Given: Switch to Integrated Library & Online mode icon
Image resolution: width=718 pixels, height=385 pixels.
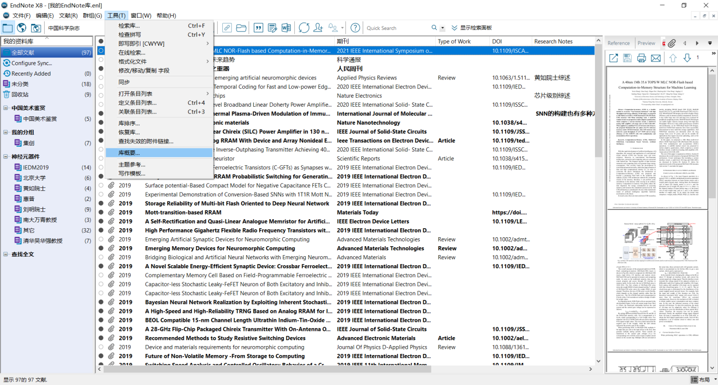Looking at the screenshot, I should (x=36, y=28).
